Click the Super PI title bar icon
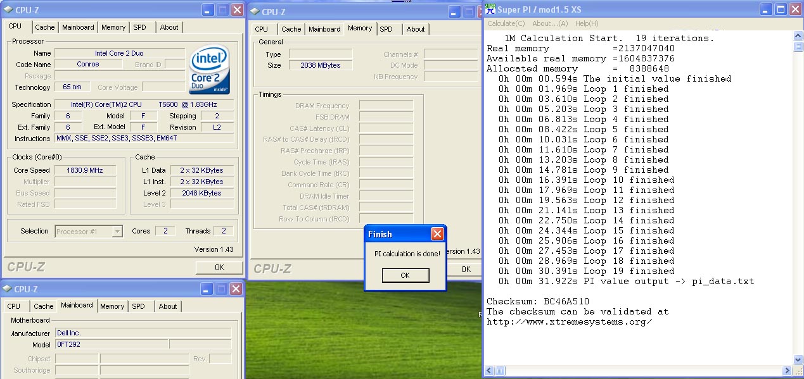This screenshot has height=379, width=804. (490, 9)
